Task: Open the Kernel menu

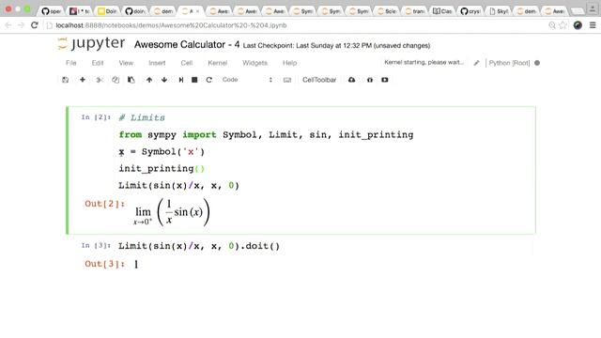Action: point(217,63)
